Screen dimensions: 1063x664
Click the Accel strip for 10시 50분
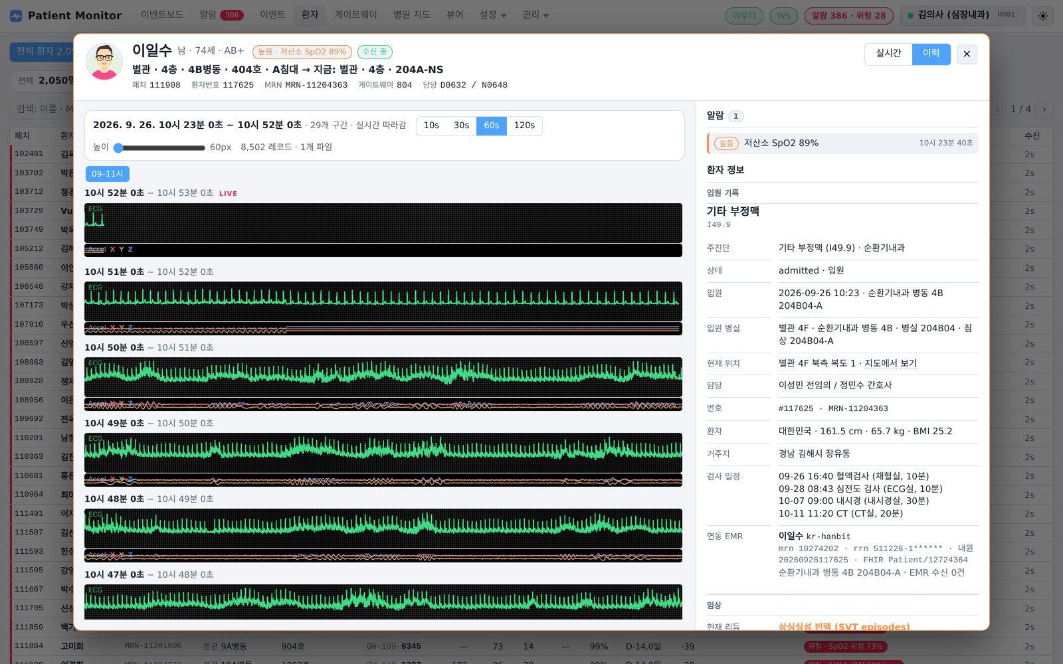(383, 404)
